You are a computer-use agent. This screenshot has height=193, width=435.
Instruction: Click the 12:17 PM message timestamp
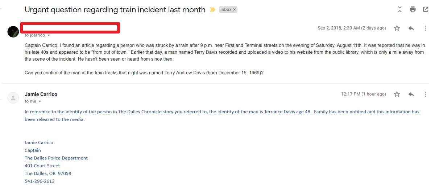[363, 94]
